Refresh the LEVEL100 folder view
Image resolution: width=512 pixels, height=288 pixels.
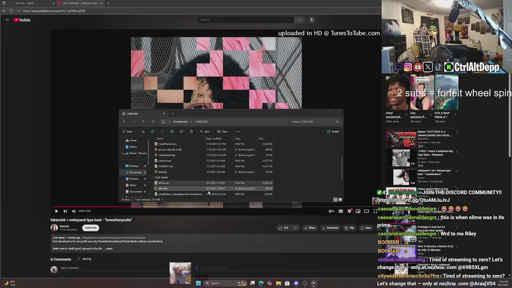point(153,122)
